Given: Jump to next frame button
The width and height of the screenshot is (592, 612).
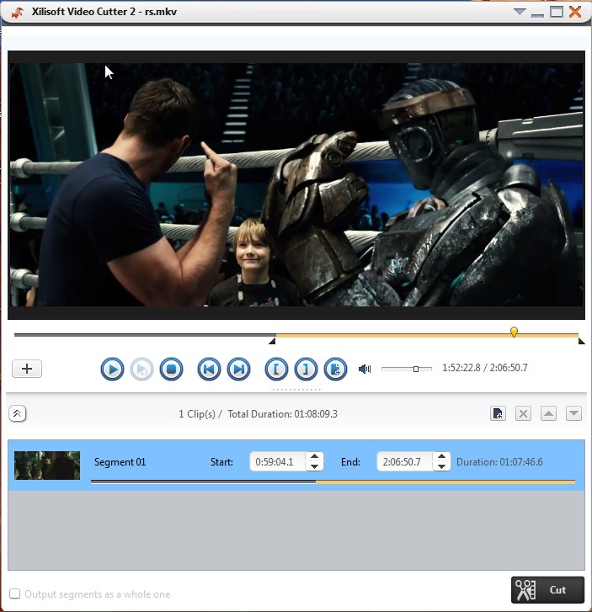Looking at the screenshot, I should coord(238,369).
